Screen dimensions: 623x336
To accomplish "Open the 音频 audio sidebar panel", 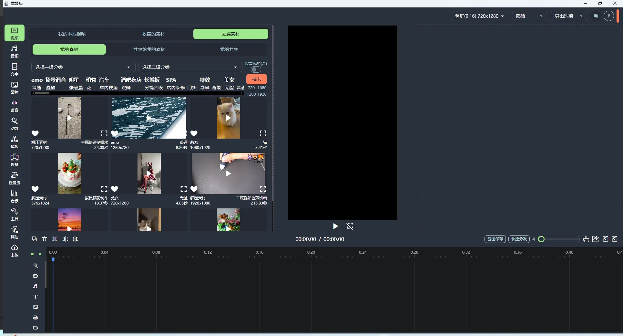I will [15, 51].
